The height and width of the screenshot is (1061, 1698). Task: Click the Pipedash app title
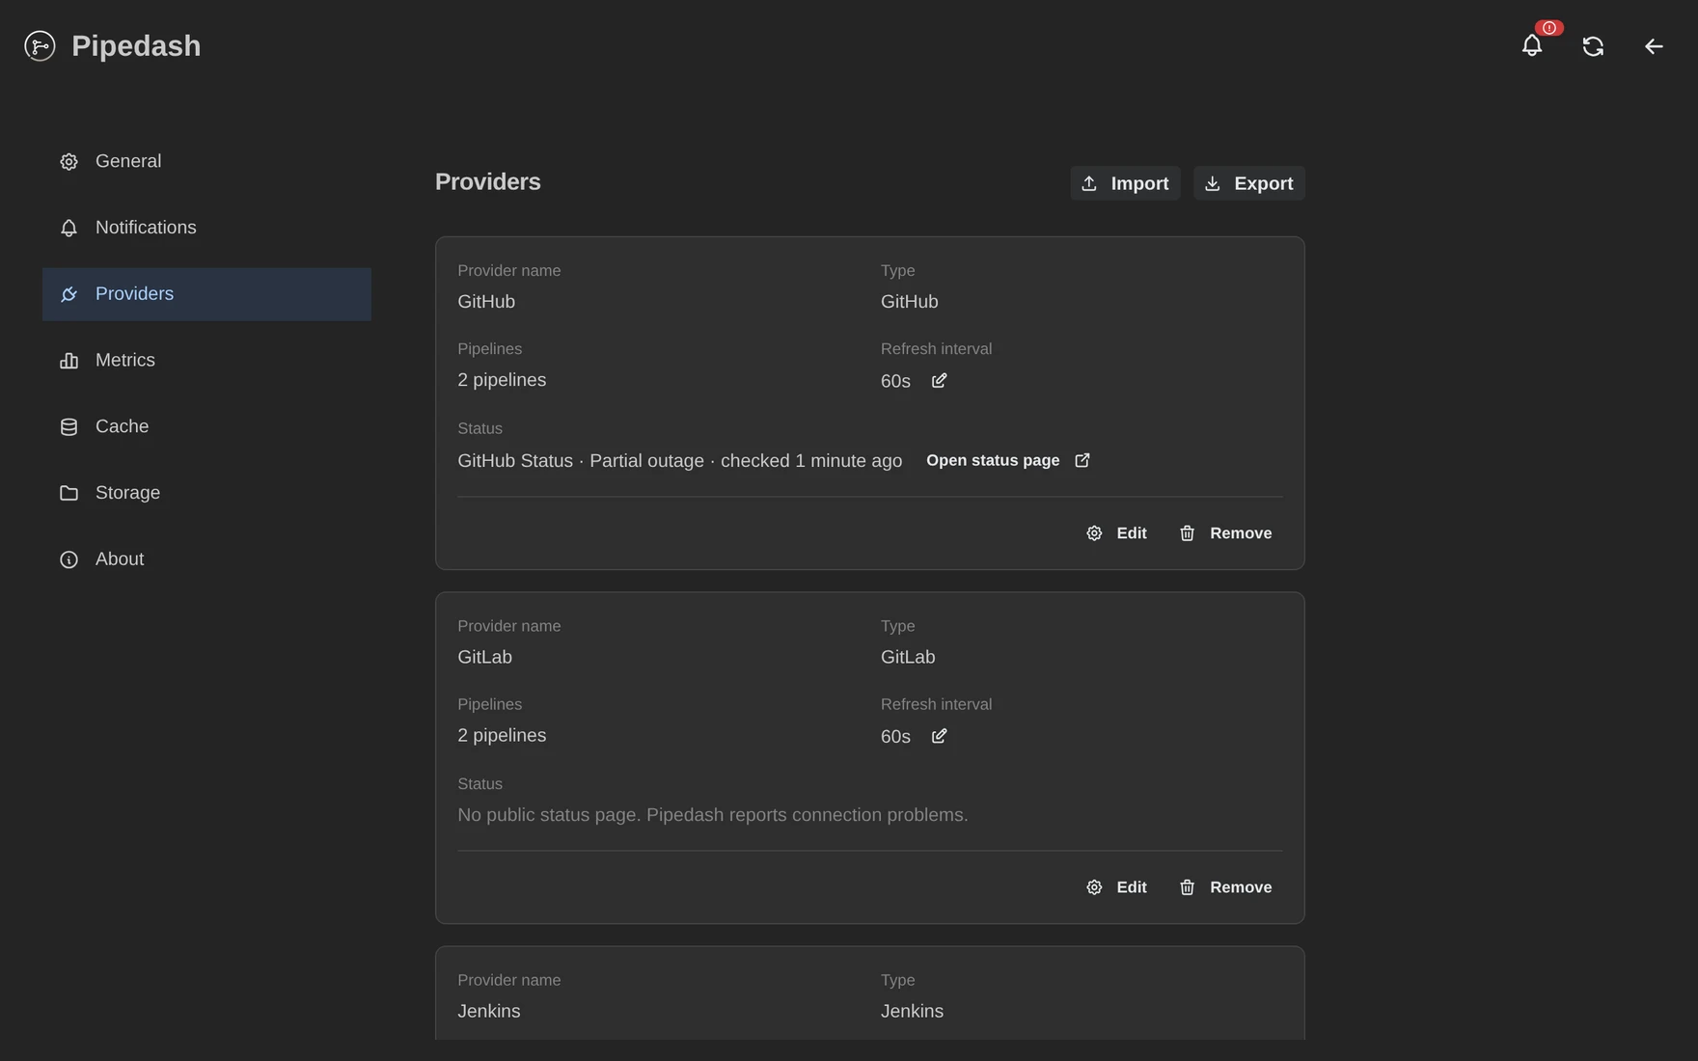click(136, 46)
